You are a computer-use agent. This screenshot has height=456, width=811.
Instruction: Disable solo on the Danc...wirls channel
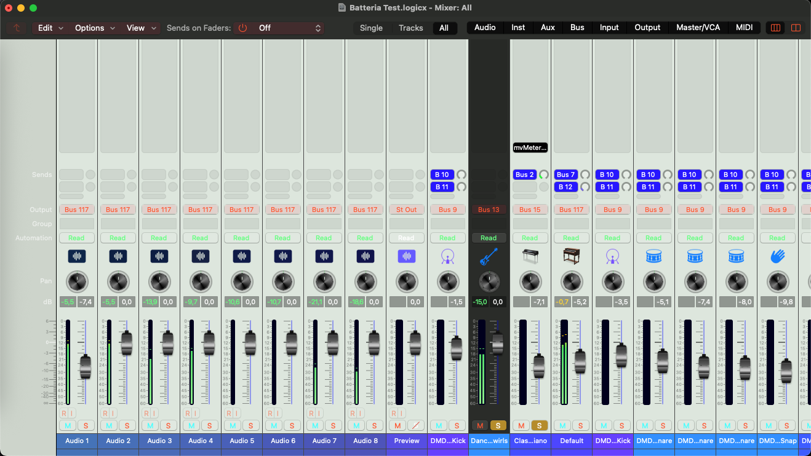pos(498,425)
